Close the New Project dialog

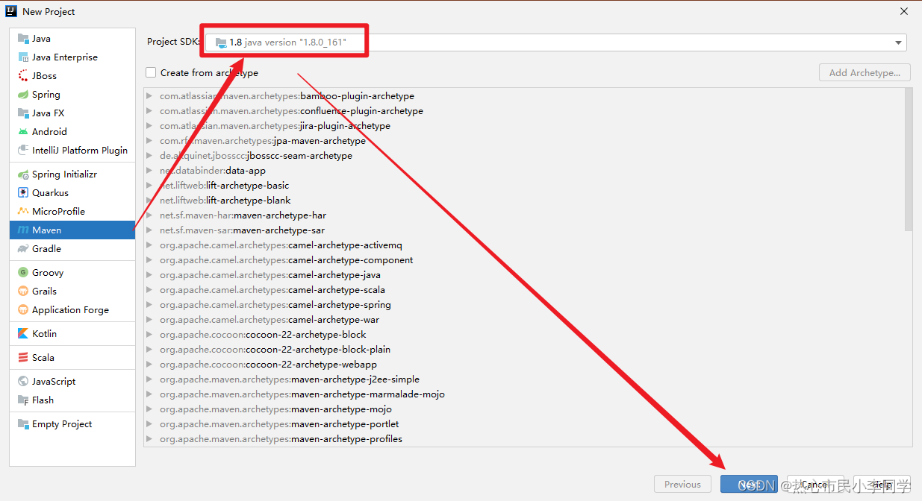click(904, 11)
